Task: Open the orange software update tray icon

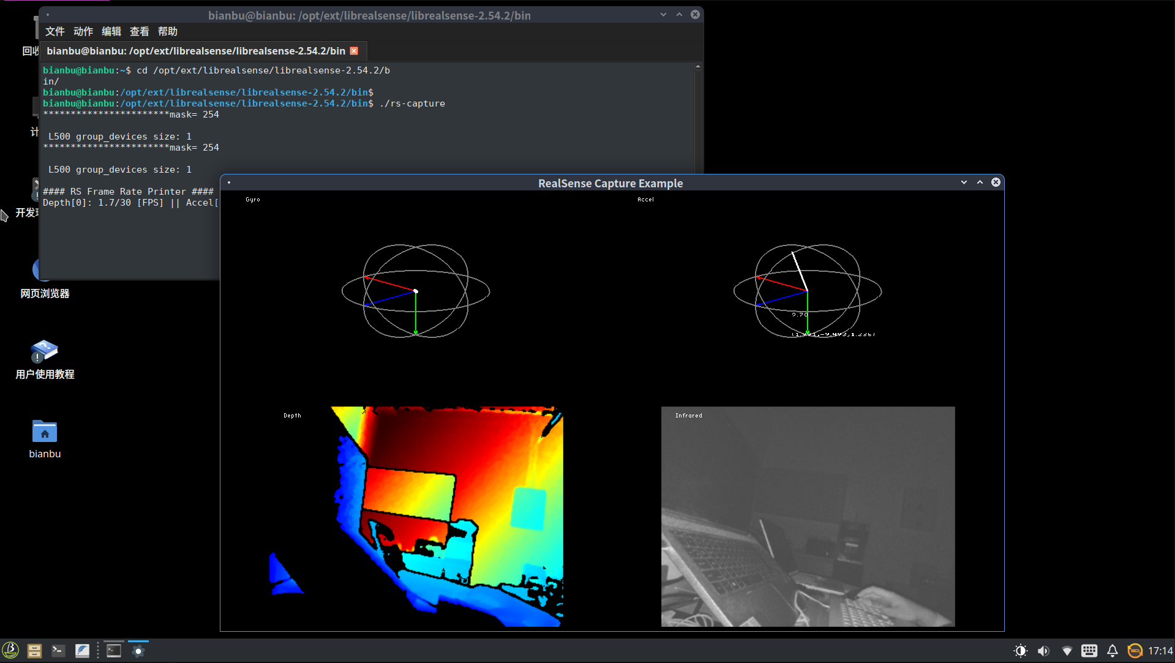Action: (x=1135, y=651)
